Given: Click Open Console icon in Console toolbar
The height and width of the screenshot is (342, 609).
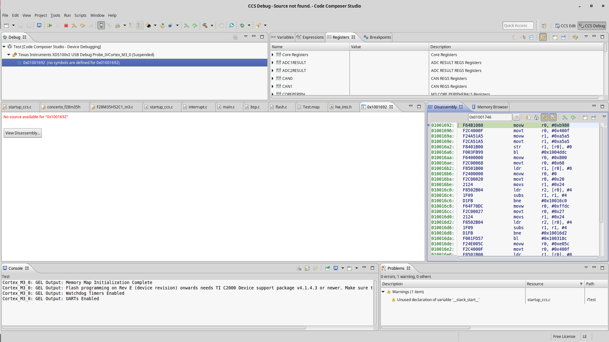Looking at the screenshot, I should tap(350, 268).
